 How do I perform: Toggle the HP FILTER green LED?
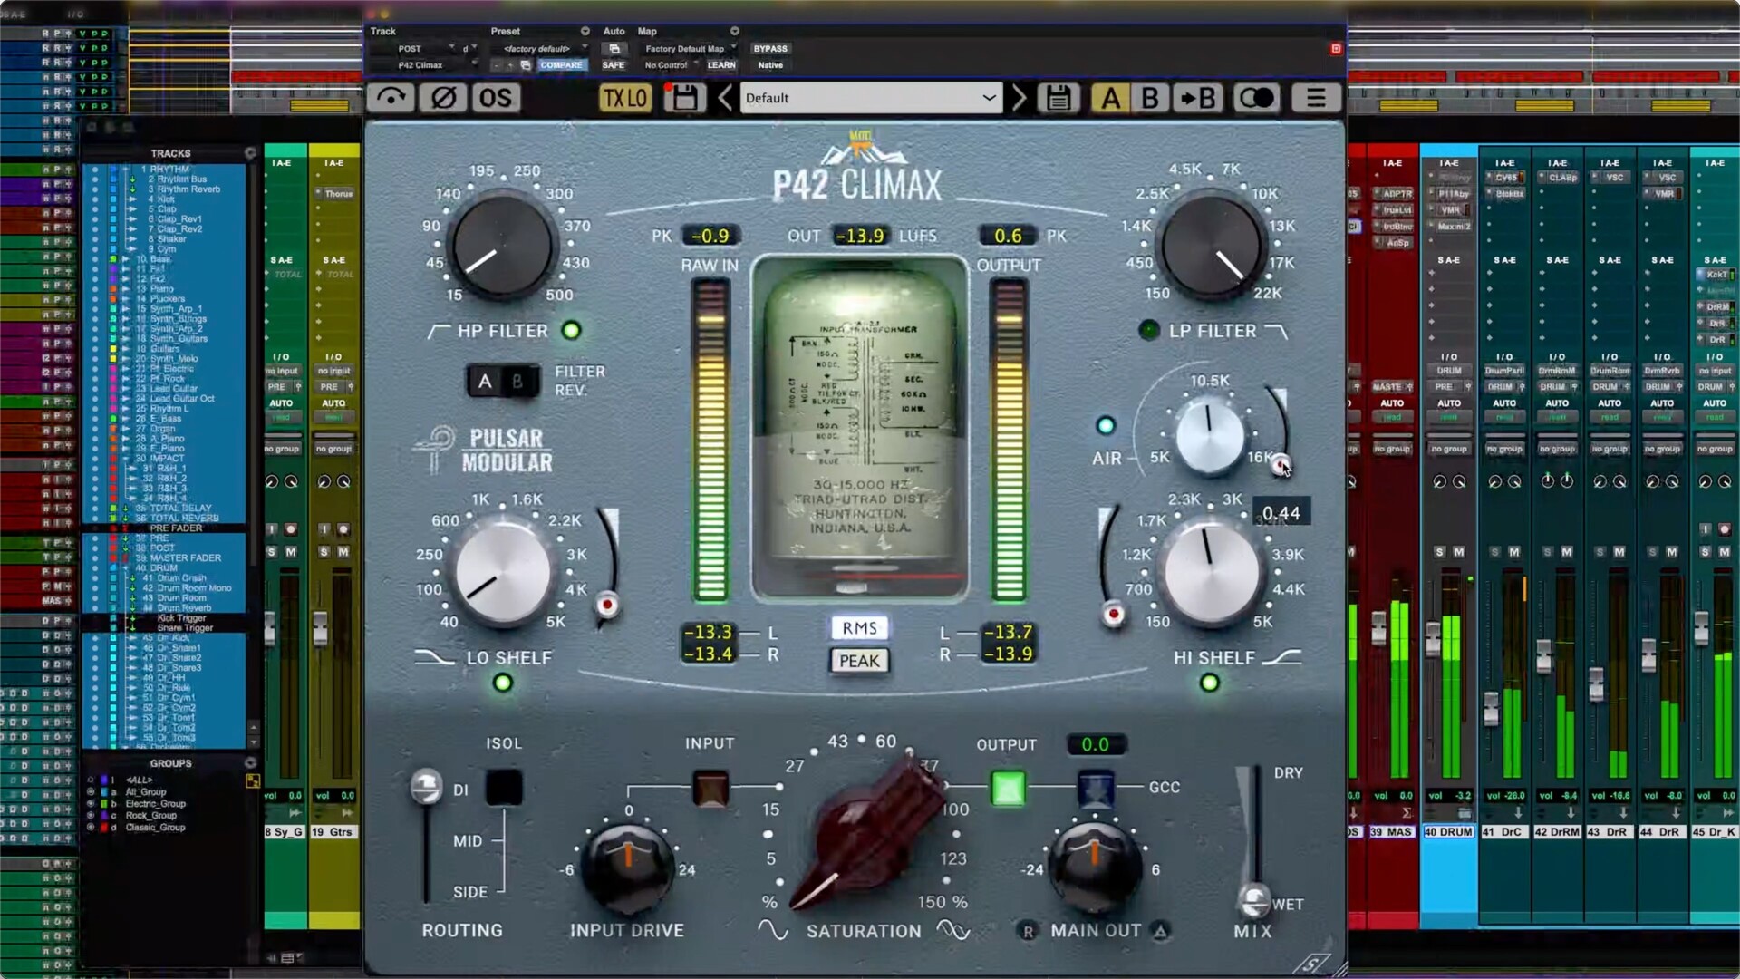571,330
